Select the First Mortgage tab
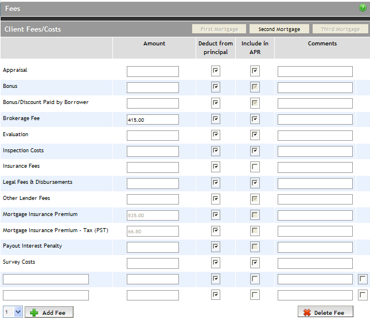The width and height of the screenshot is (370, 320). (219, 29)
